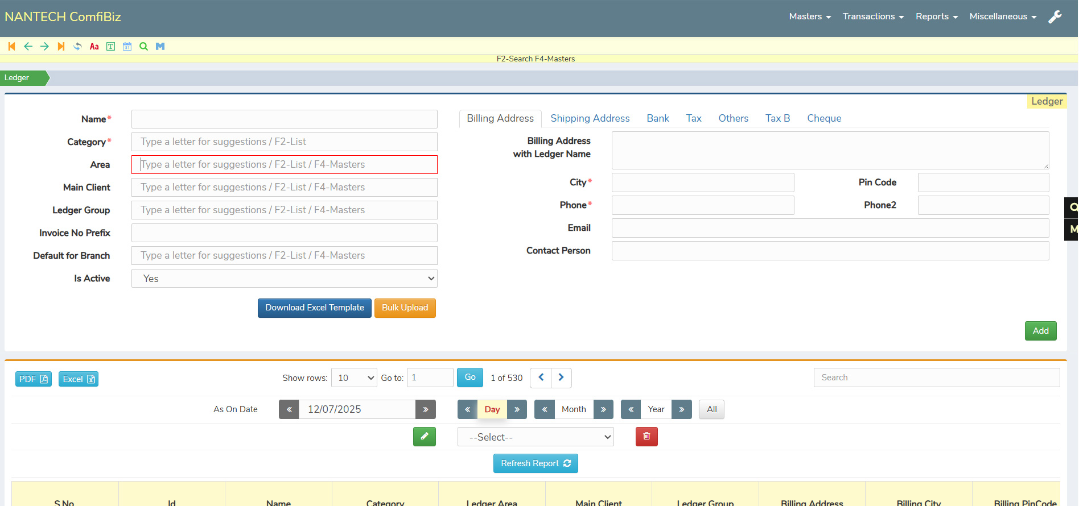The height and width of the screenshot is (506, 1079).
Task: Click the green magnifier search icon
Action: click(143, 47)
